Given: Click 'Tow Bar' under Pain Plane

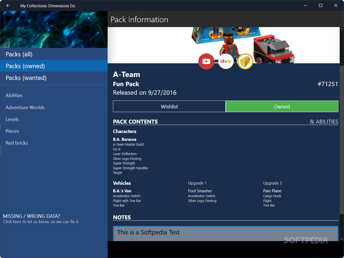Looking at the screenshot, I should tap(269, 205).
